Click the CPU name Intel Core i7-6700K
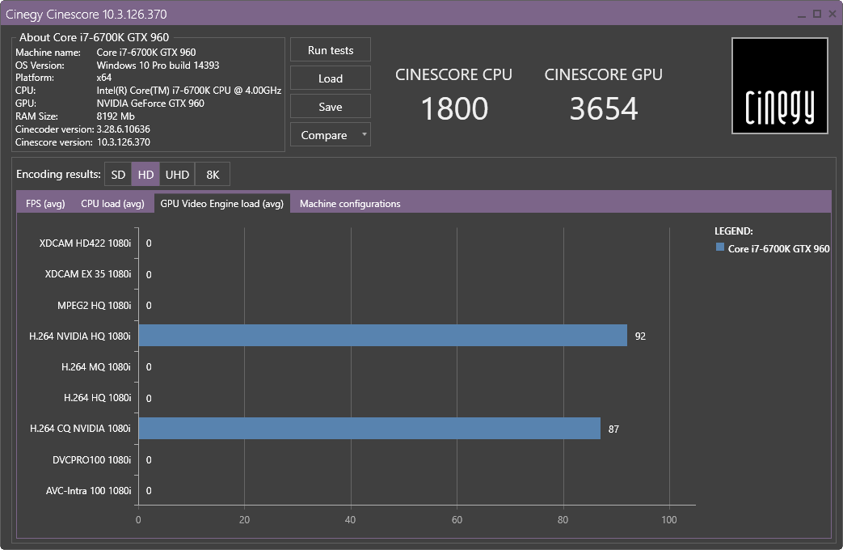 188,91
